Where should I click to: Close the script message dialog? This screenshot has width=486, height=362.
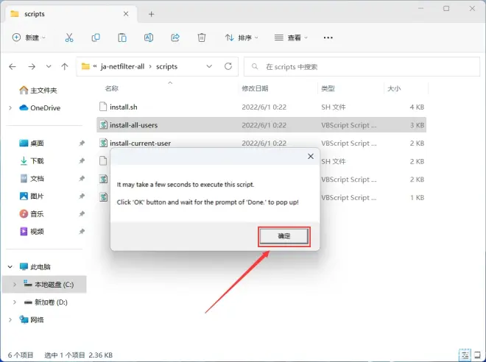click(311, 157)
